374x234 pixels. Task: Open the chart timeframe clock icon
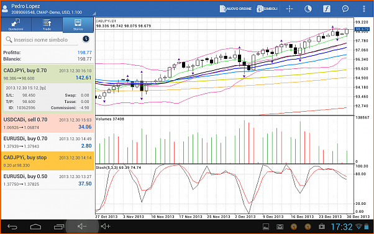point(308,9)
